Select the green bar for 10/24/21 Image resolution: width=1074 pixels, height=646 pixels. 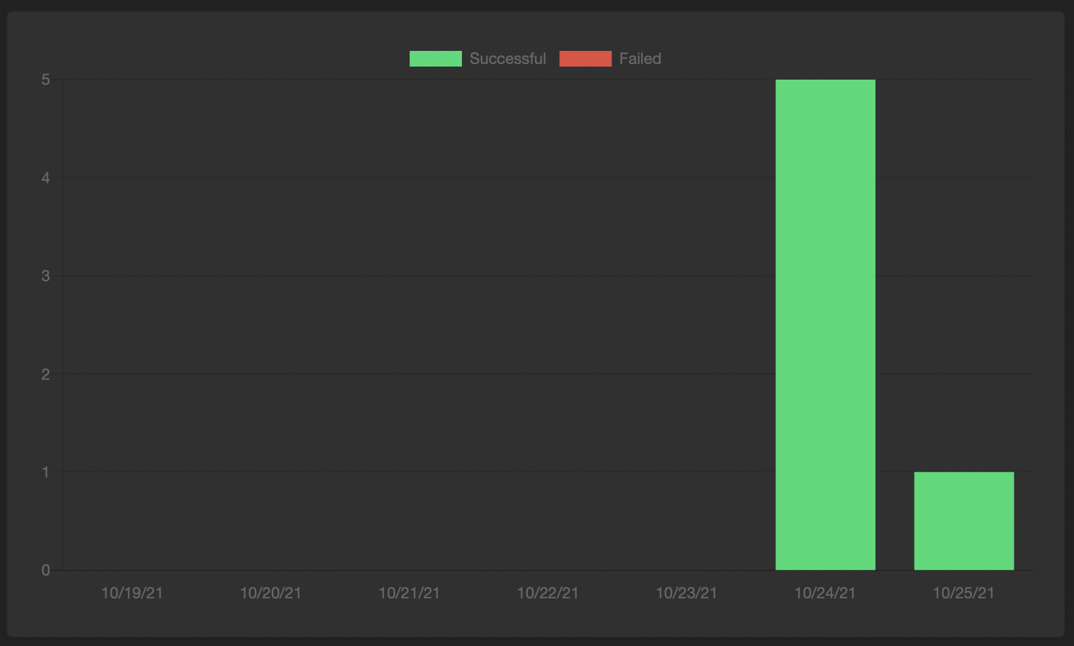(x=825, y=325)
